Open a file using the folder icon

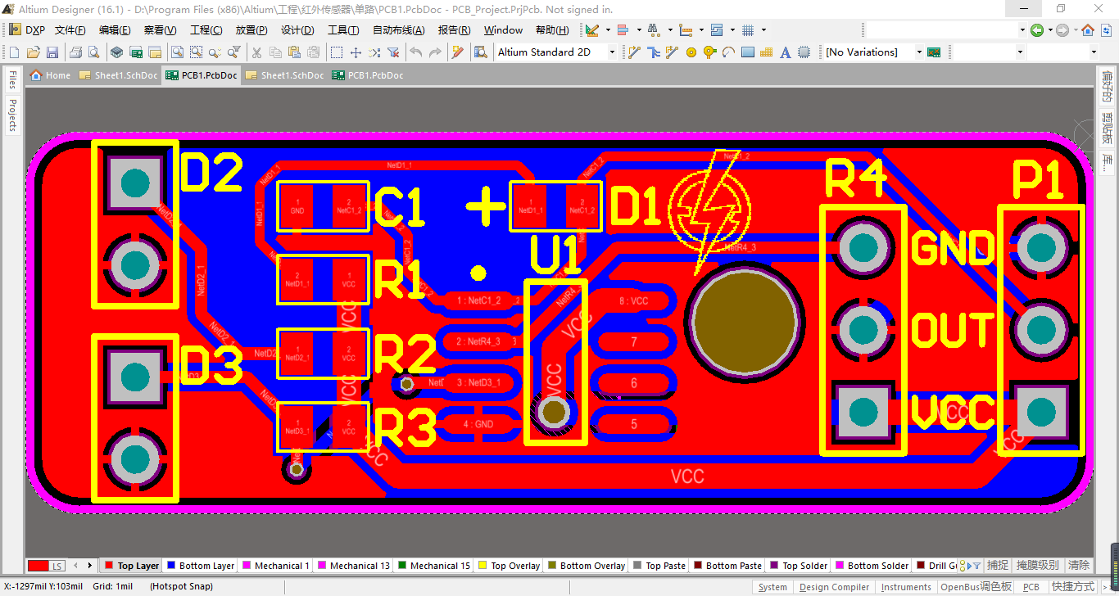point(33,52)
